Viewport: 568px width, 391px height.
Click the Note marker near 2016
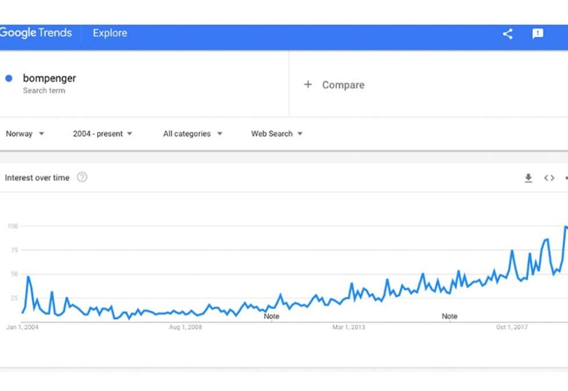click(x=450, y=316)
